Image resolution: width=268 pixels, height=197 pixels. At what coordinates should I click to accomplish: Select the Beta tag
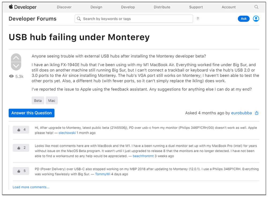click(x=38, y=100)
